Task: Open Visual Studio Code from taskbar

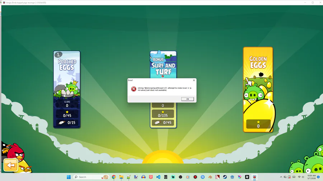Action: pyautogui.click(x=158, y=177)
